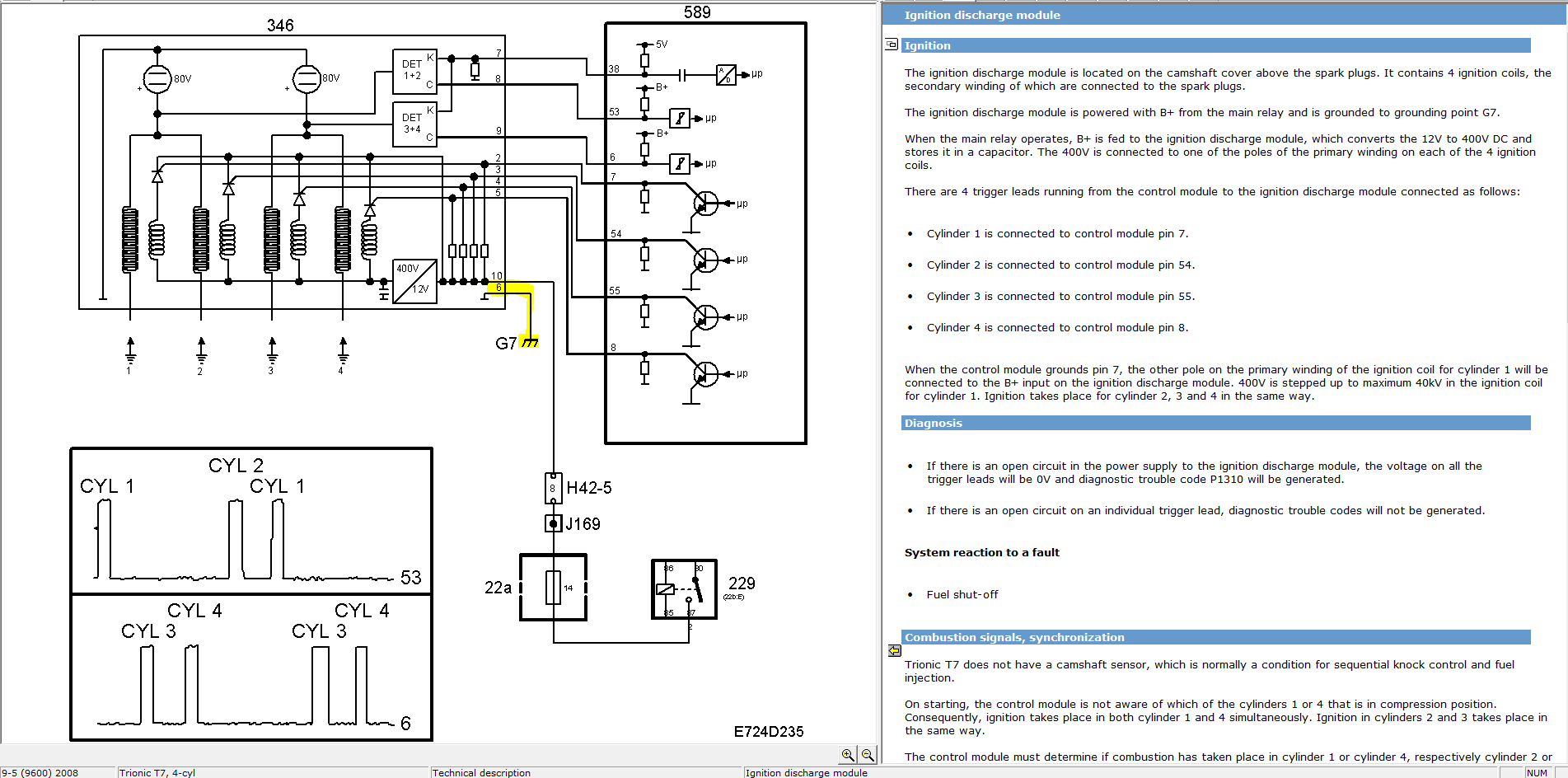Zoom out of the wiring diagram
The width and height of the screenshot is (1568, 778).
point(868,754)
